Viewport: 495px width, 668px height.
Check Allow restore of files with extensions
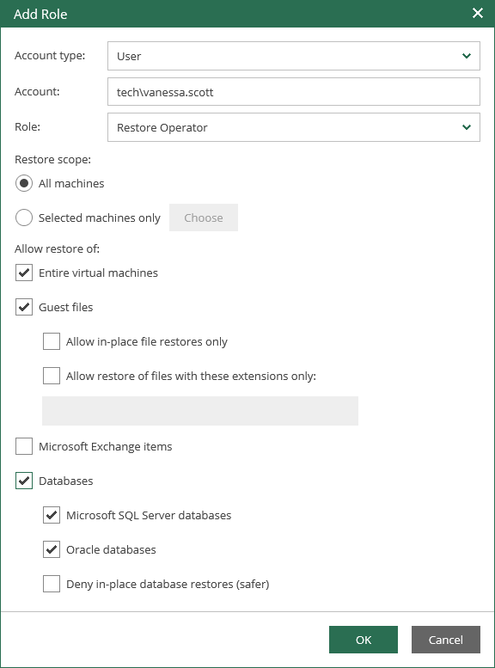[51, 377]
